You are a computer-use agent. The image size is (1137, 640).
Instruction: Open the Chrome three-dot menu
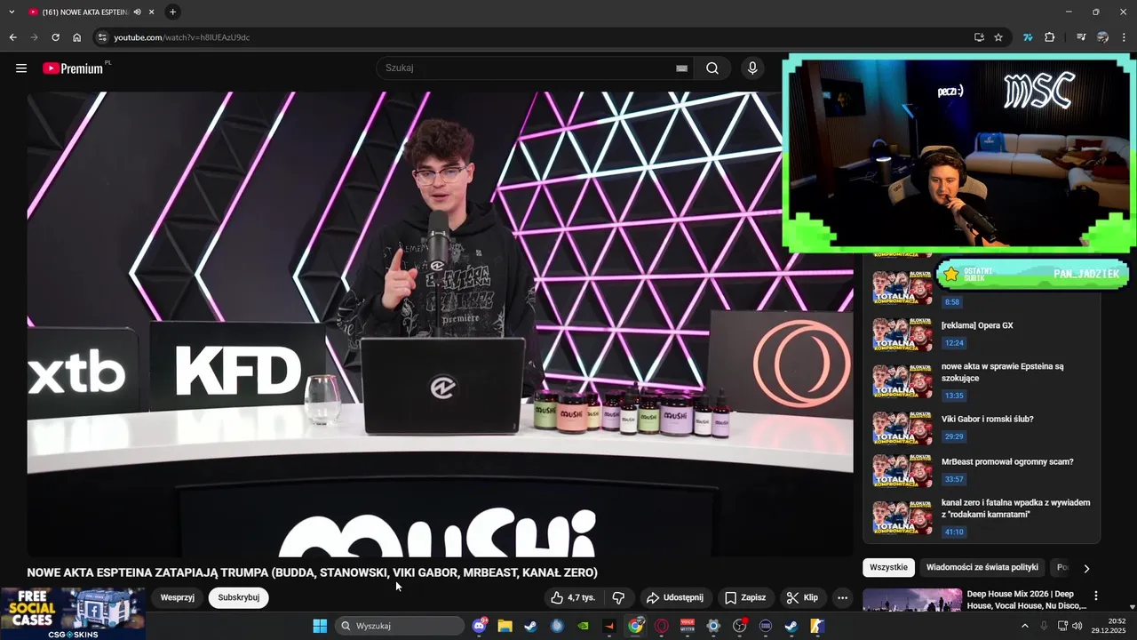(1124, 37)
